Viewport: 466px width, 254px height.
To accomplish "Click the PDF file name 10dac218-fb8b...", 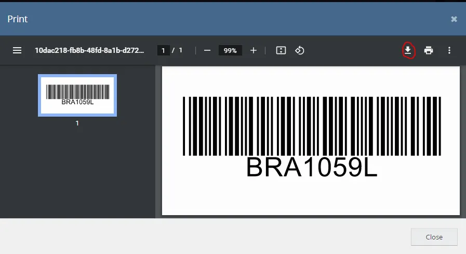I will (89, 50).
